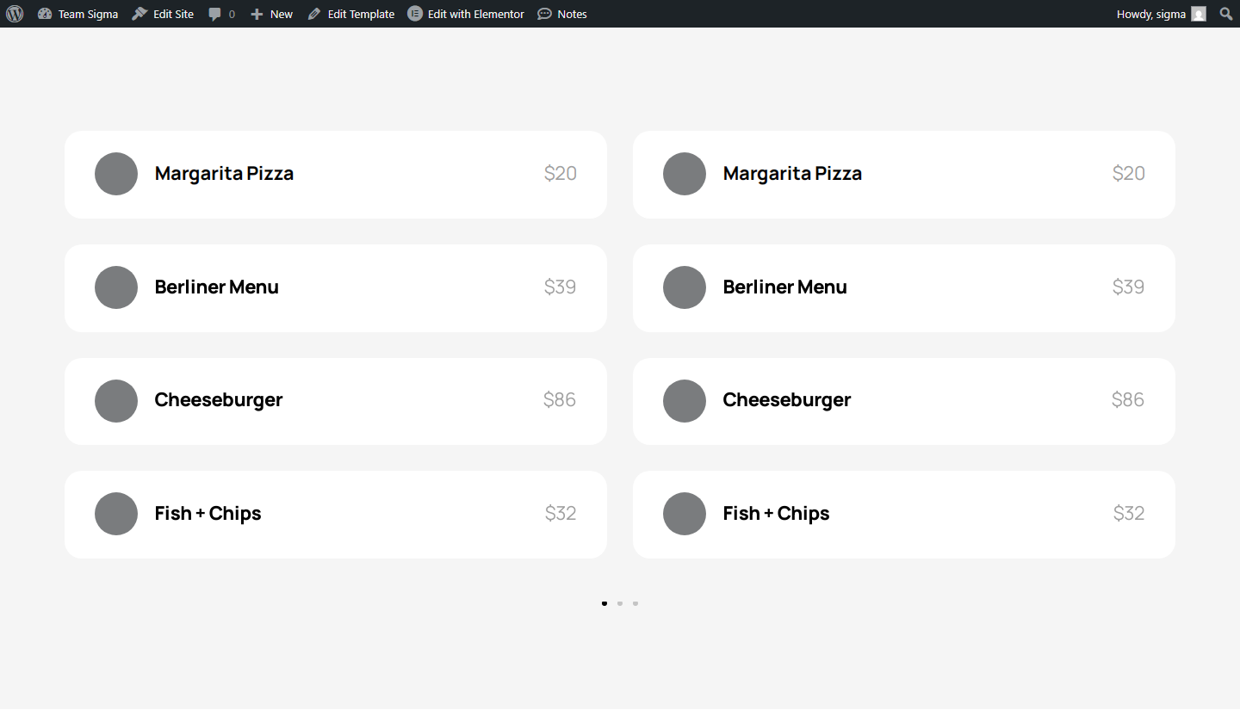
Task: Click the New plus toolbar item
Action: click(271, 14)
